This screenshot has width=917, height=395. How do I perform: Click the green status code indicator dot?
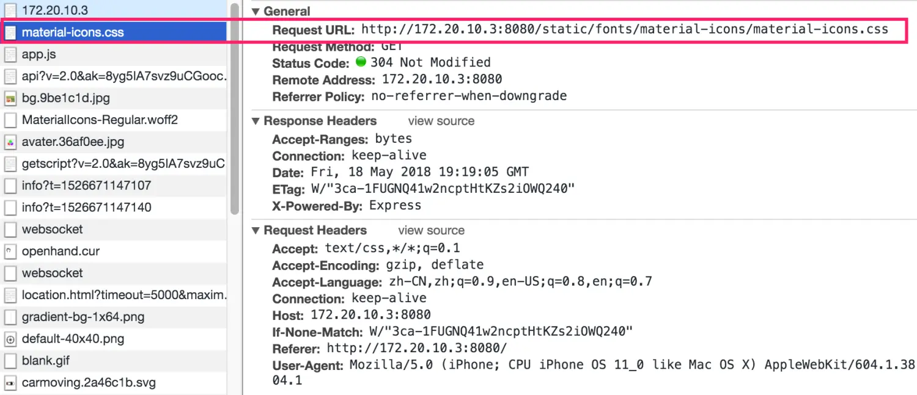(x=361, y=62)
